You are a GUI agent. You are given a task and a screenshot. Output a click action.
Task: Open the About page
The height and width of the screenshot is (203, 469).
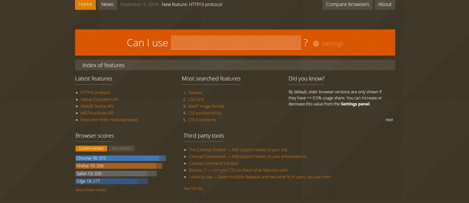pyautogui.click(x=385, y=4)
